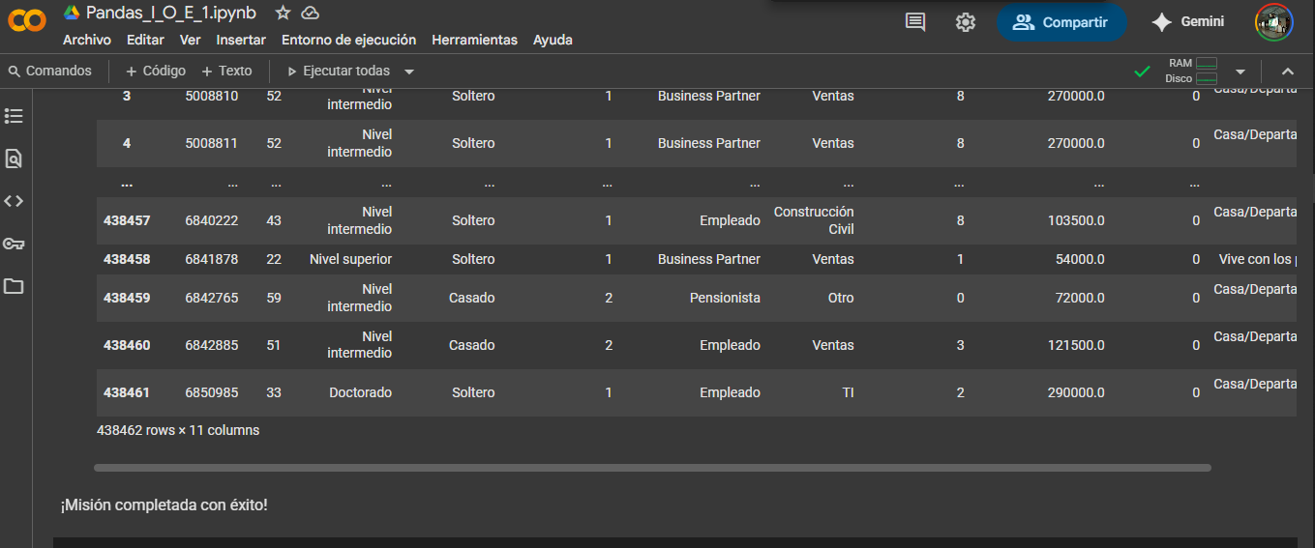
Task: Open find and replace sidebar icon
Action: click(14, 159)
